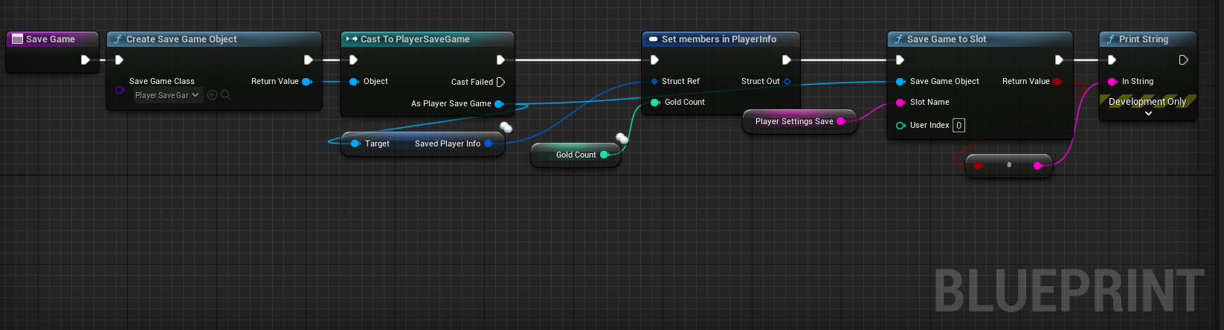Click the Print String output execution pin

click(1184, 60)
